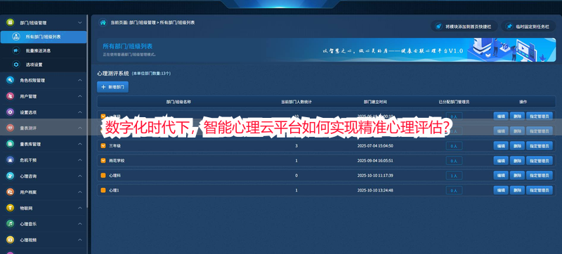This screenshot has height=254, width=562.
Task: Click 指定管理员 for the 心理科 row
Action: click(539, 175)
